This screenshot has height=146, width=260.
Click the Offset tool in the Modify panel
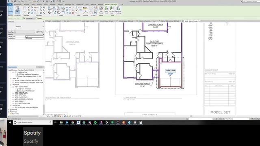coord(54,8)
